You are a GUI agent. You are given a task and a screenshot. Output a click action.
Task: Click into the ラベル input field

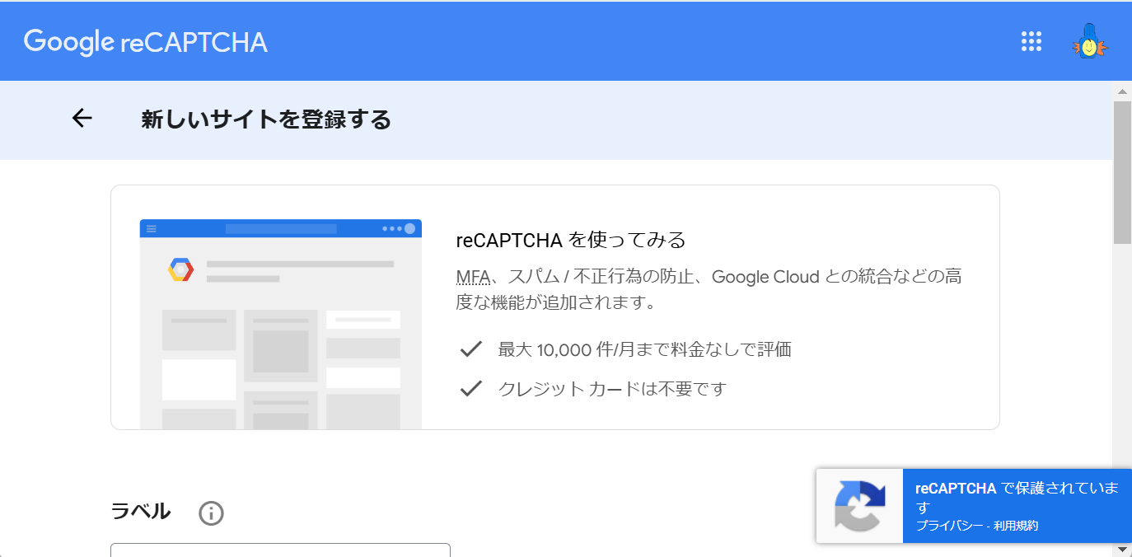pyautogui.click(x=280, y=550)
